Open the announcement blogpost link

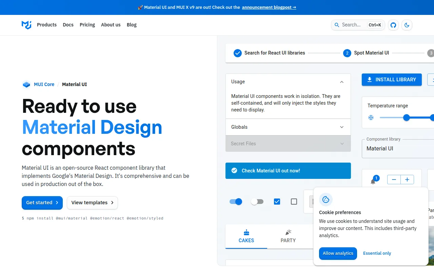coord(269,7)
